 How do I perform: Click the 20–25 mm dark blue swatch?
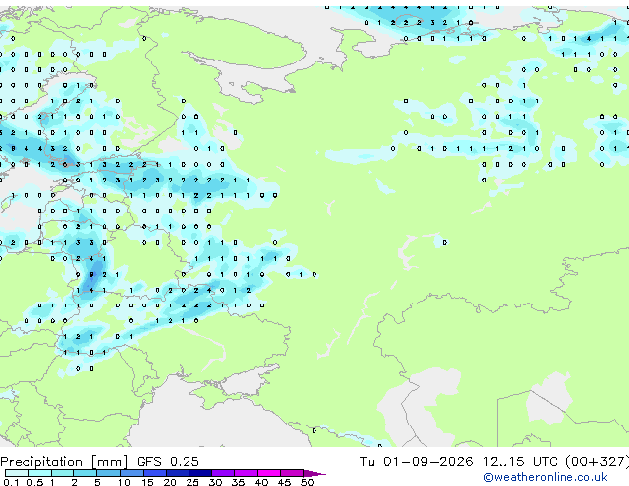pyautogui.click(x=178, y=473)
